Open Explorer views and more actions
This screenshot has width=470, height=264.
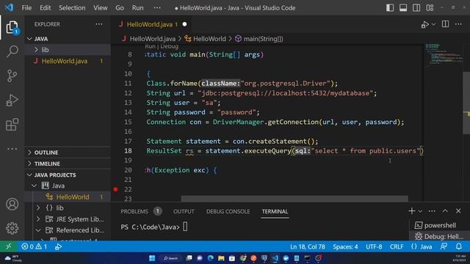pos(99,24)
